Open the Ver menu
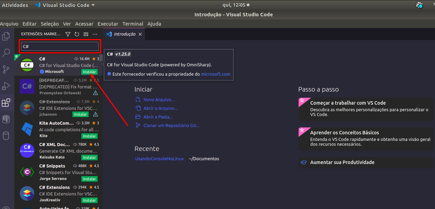The image size is (435, 209). click(67, 24)
